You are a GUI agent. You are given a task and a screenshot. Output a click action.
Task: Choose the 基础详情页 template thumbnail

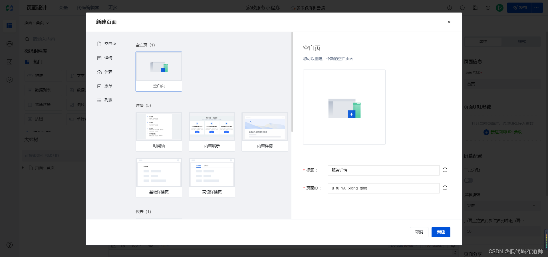[159, 178]
